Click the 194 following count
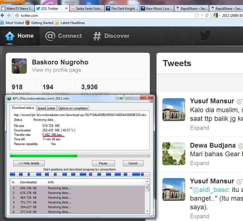Image resolution: width=243 pixels, height=221 pixels. click(x=48, y=87)
